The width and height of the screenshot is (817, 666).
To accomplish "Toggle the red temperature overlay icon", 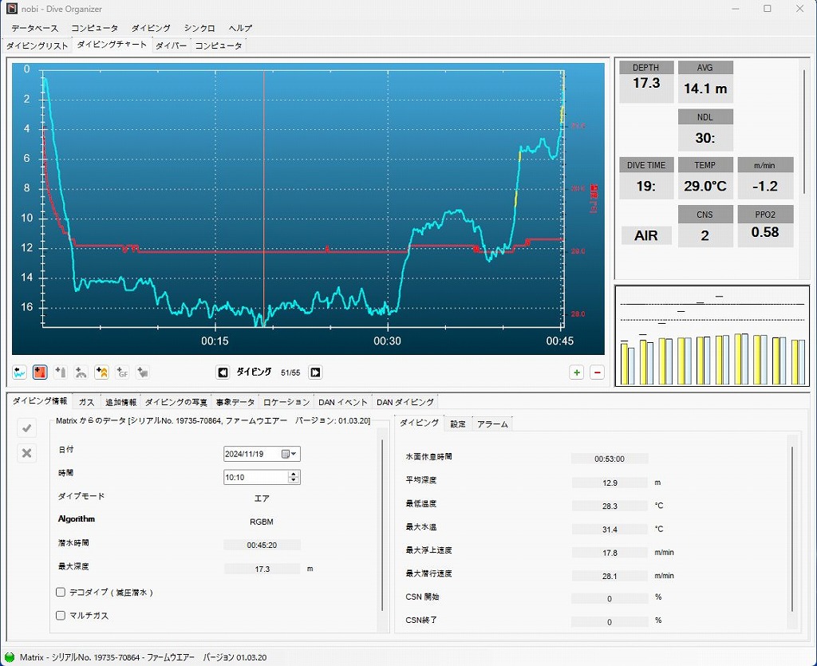I will [x=40, y=372].
